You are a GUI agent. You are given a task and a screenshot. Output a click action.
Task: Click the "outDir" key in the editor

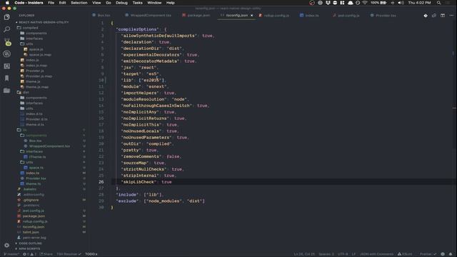click(x=131, y=143)
